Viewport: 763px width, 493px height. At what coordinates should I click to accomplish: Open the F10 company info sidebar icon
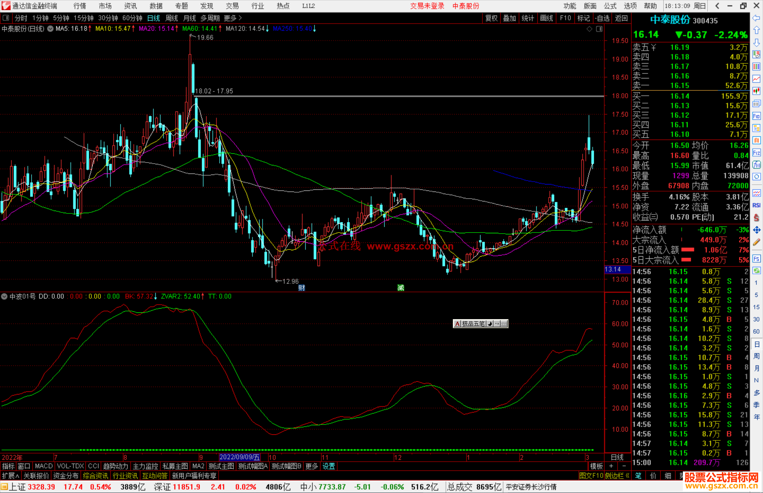click(756, 116)
